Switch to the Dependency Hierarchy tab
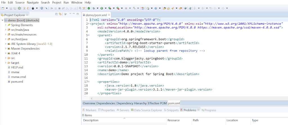The height and width of the screenshot is (125, 288). pos(131,103)
